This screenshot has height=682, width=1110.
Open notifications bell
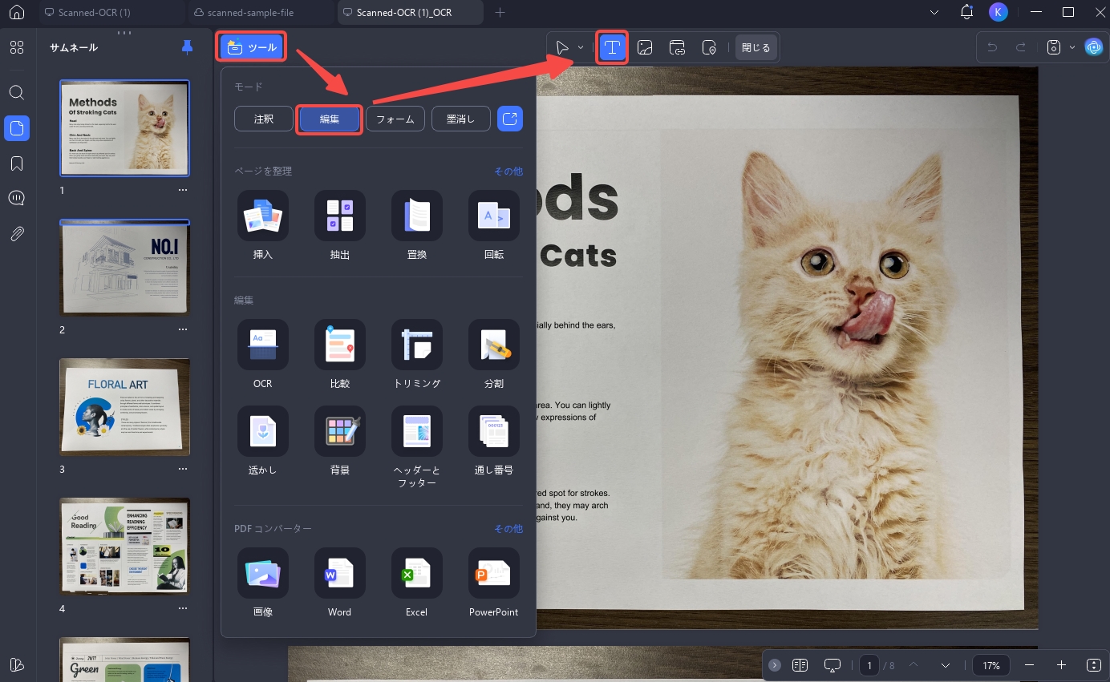(966, 13)
